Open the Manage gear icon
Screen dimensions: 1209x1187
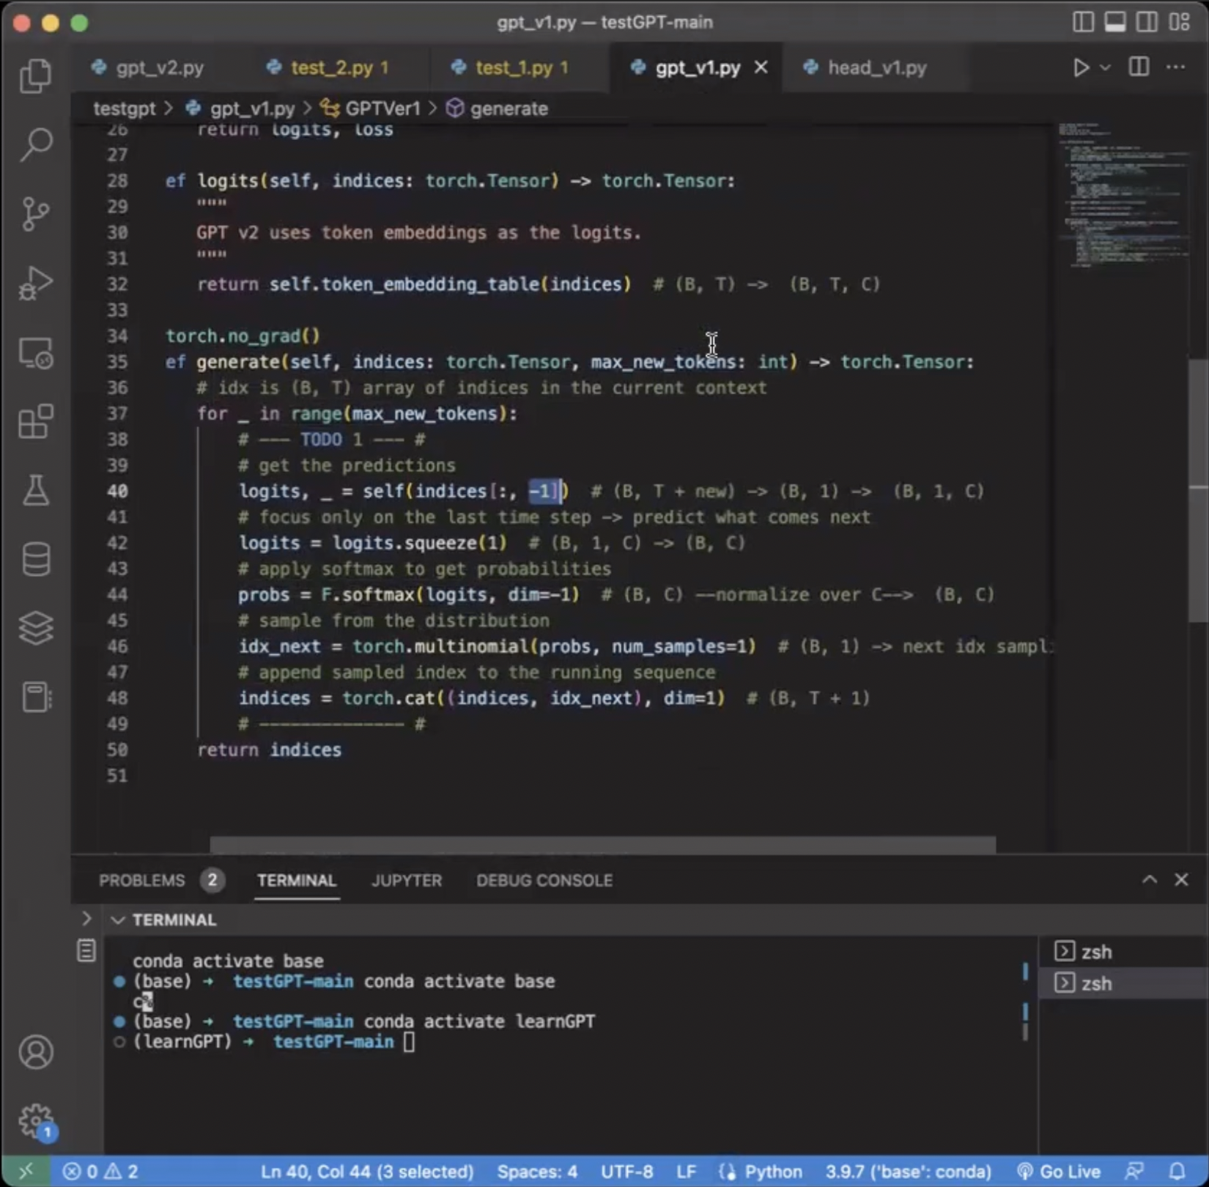[35, 1121]
